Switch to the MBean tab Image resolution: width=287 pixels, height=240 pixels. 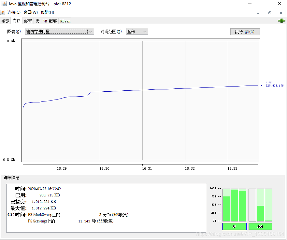pos(65,21)
